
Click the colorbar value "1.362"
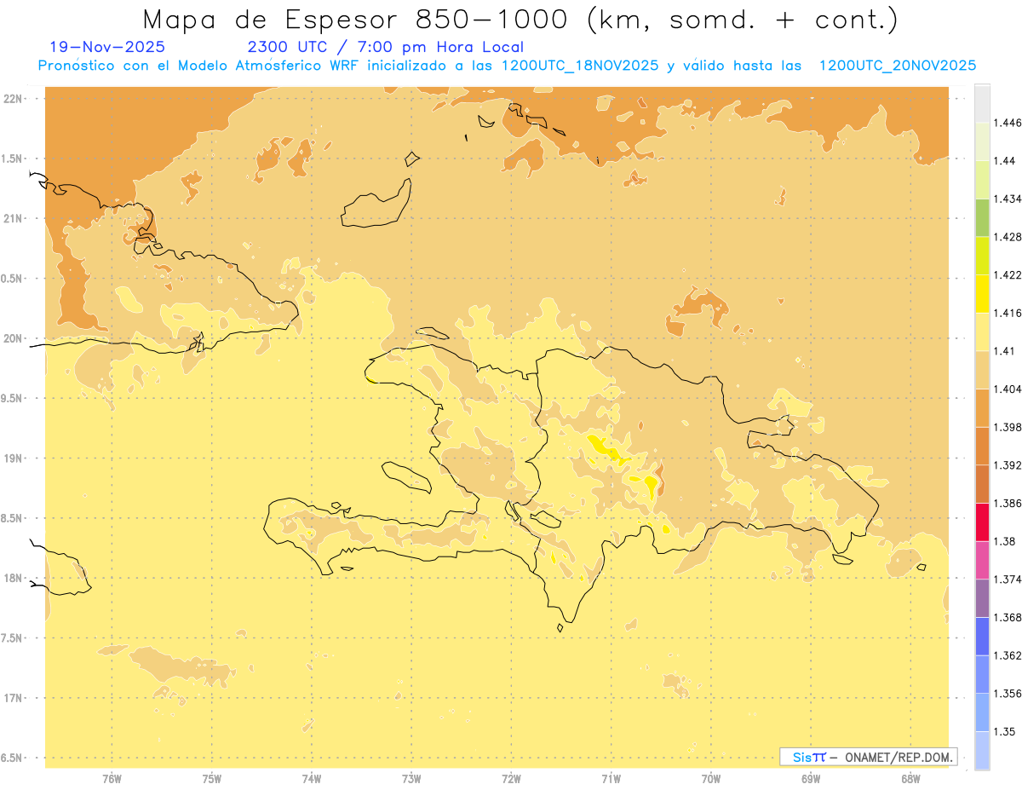(x=1008, y=655)
